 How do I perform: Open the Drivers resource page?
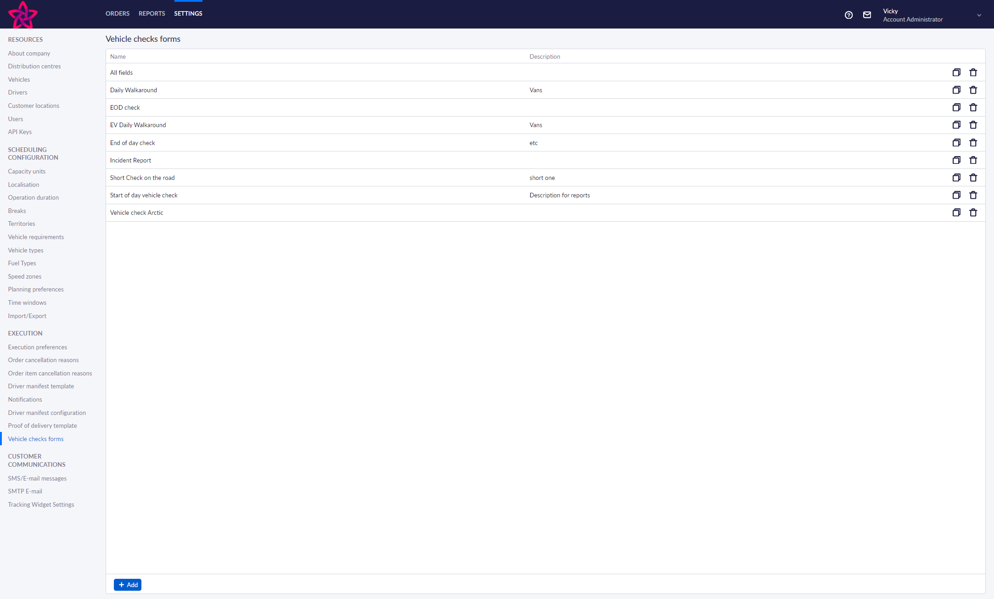[17, 92]
